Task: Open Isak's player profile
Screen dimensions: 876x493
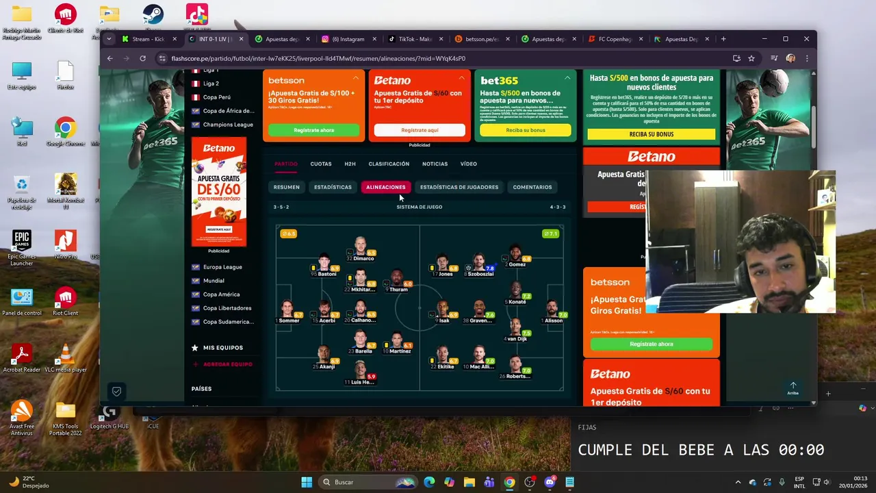Action: pos(443,312)
